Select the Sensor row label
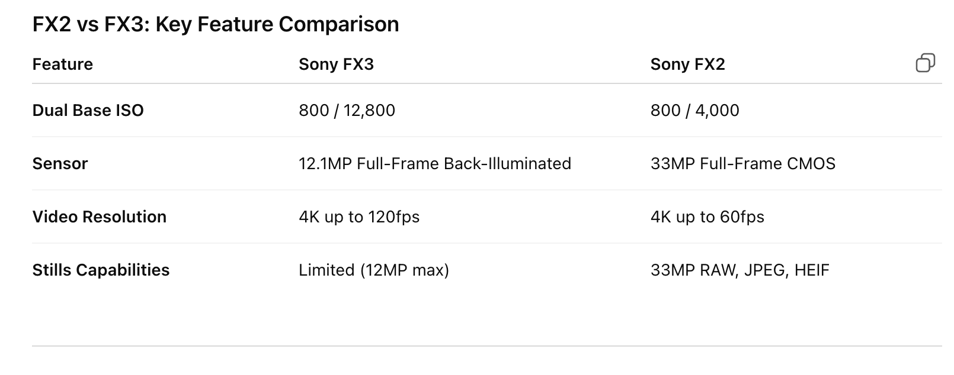The width and height of the screenshot is (954, 375). [60, 164]
